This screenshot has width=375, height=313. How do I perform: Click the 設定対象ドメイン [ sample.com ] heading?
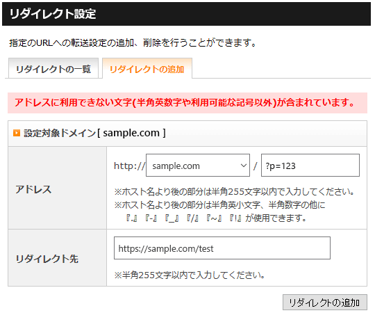click(x=94, y=133)
